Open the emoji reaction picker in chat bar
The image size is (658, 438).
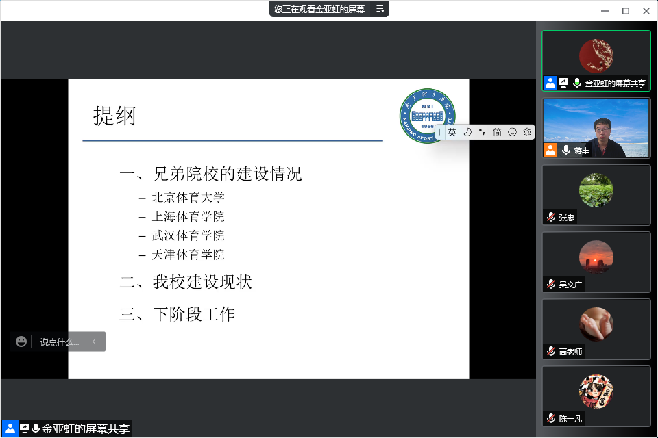21,342
